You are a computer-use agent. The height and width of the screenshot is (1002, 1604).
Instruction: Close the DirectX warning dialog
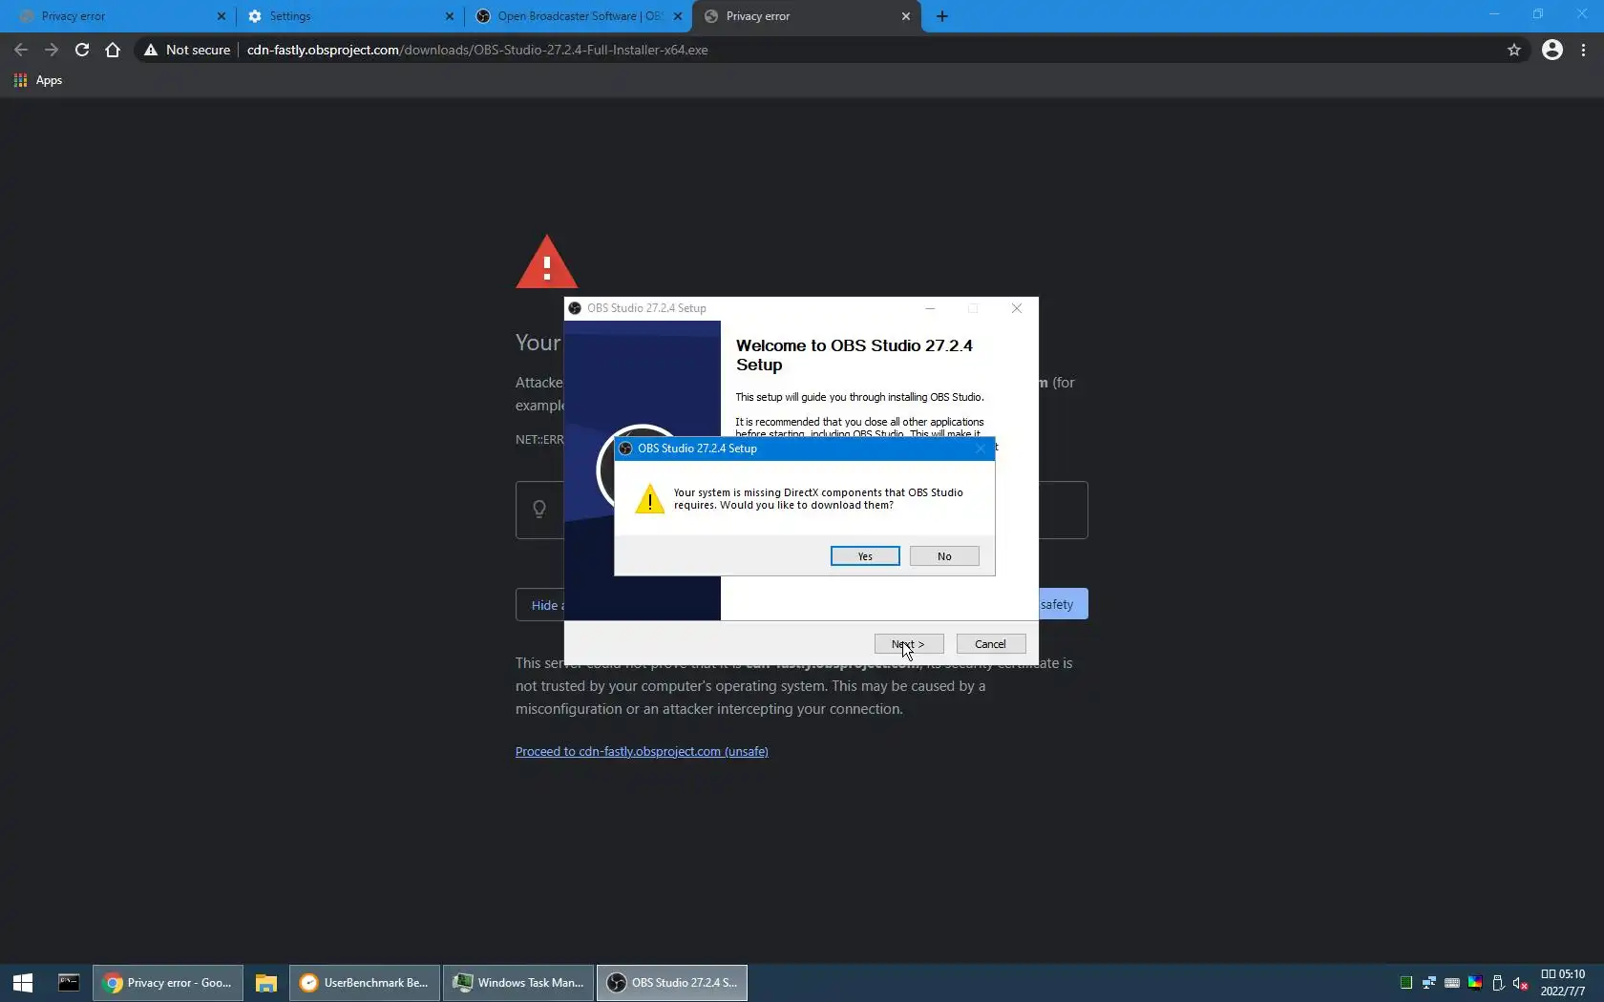pos(981,449)
